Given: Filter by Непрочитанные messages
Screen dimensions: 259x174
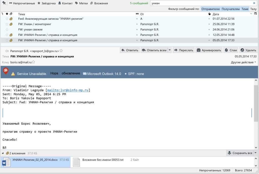Looking at the screenshot, I should click(x=22, y=3).
